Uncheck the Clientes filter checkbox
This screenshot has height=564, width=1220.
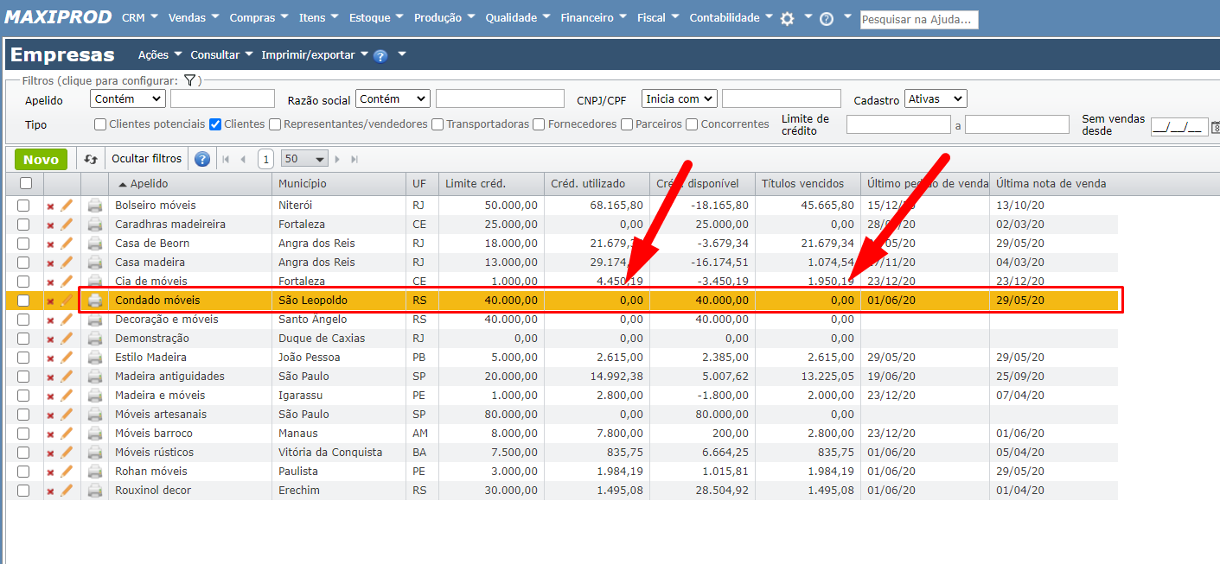[x=215, y=124]
